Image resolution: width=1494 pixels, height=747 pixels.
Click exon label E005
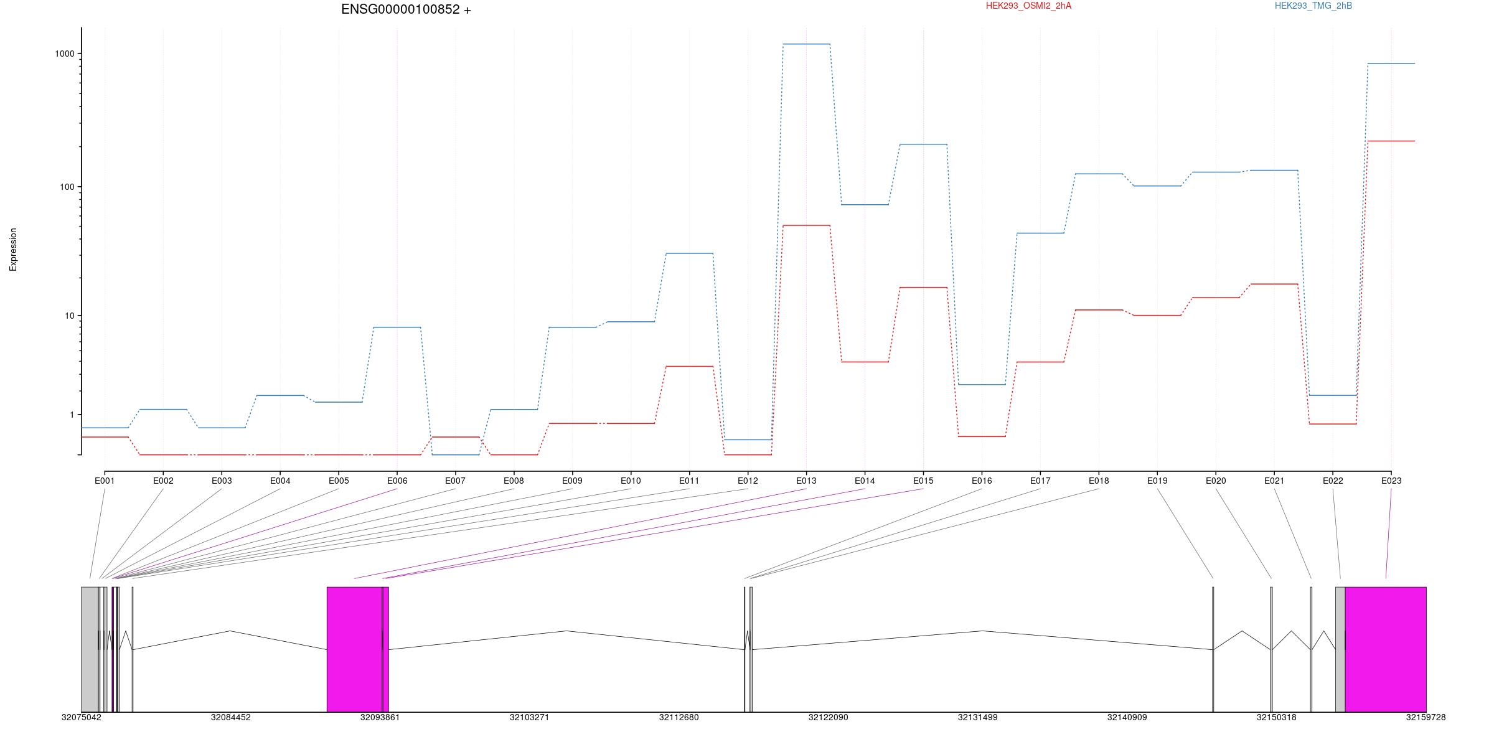tap(339, 481)
